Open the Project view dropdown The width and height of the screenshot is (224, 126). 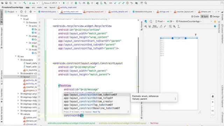tap(11, 12)
